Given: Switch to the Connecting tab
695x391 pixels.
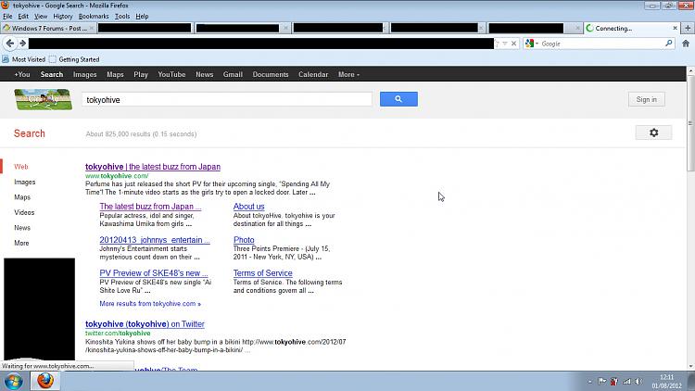Looking at the screenshot, I should point(631,28).
